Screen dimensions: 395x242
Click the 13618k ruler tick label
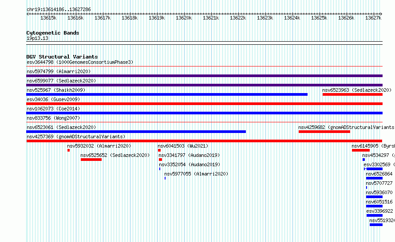point(130,18)
